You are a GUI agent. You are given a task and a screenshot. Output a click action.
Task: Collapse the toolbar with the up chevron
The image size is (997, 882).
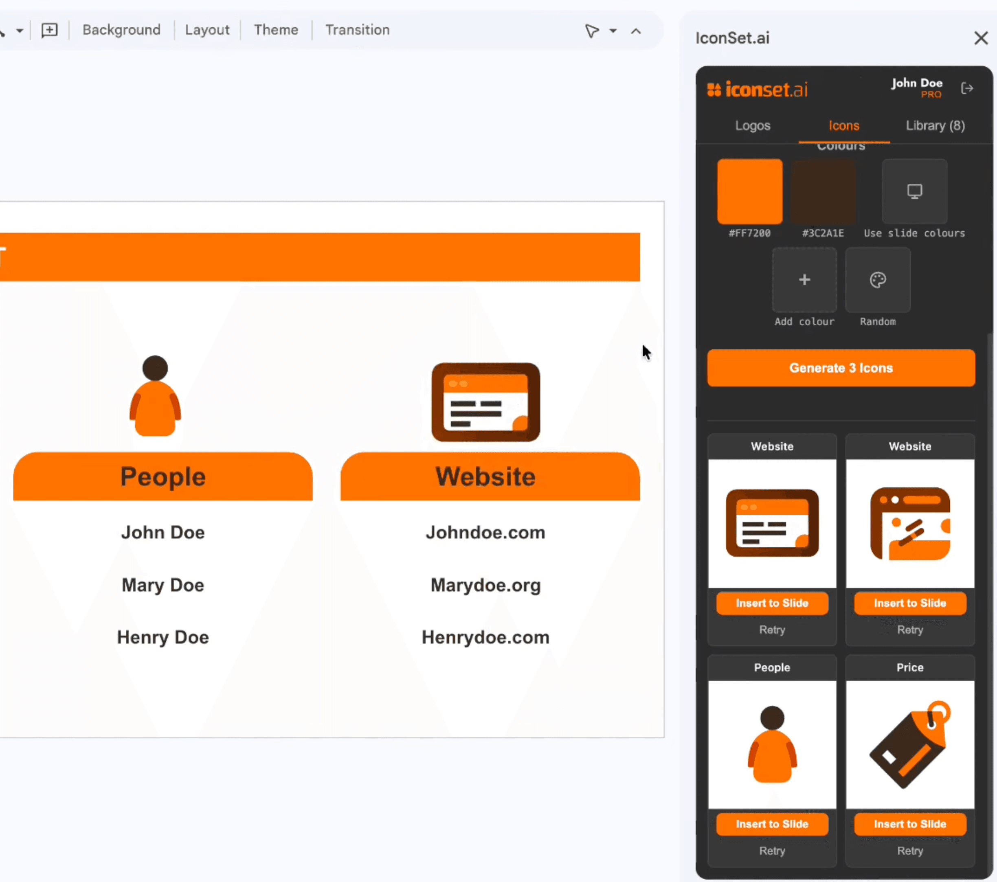tap(636, 31)
